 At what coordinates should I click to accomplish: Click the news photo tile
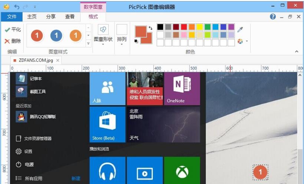(x=145, y=88)
